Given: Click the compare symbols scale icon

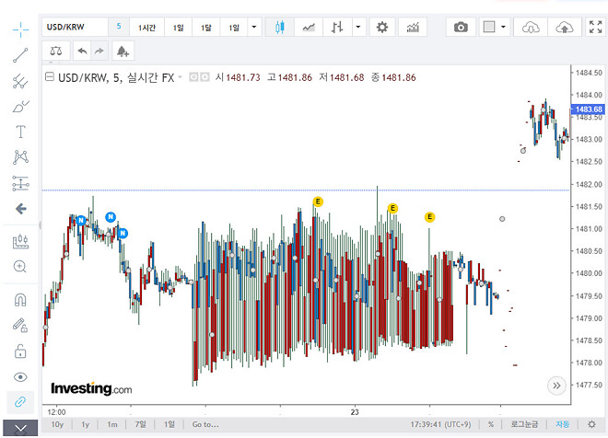Looking at the screenshot, I should click(58, 51).
